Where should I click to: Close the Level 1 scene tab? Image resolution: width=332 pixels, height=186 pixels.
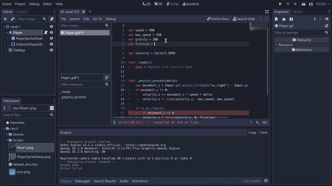[x=84, y=12]
